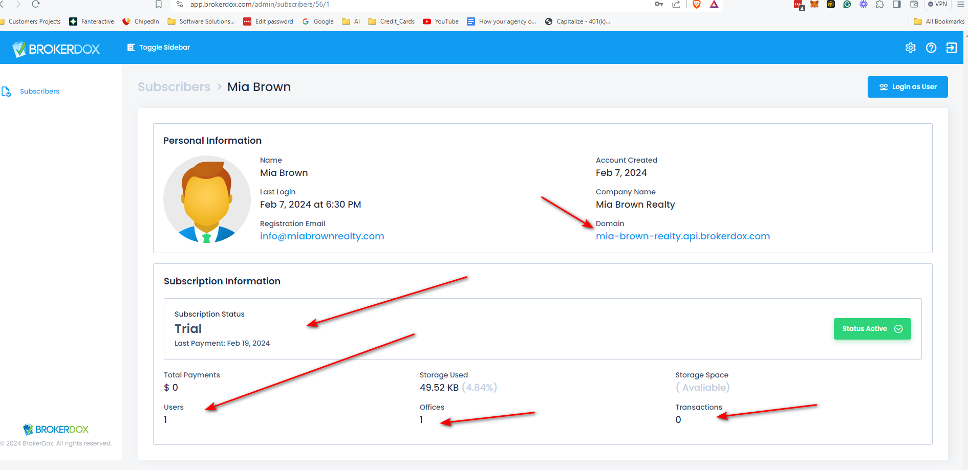Click the Brave Rewards triangle icon
This screenshot has width=968, height=470.
pyautogui.click(x=714, y=4)
